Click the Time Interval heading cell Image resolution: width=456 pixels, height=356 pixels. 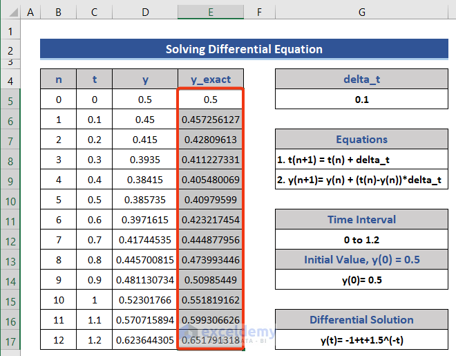pyautogui.click(x=361, y=220)
